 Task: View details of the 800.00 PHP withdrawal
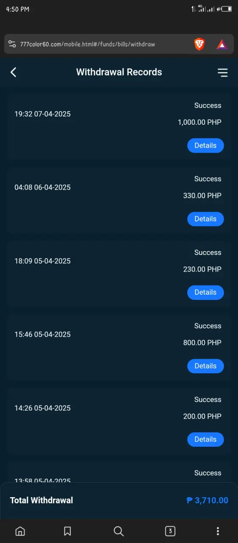point(205,366)
